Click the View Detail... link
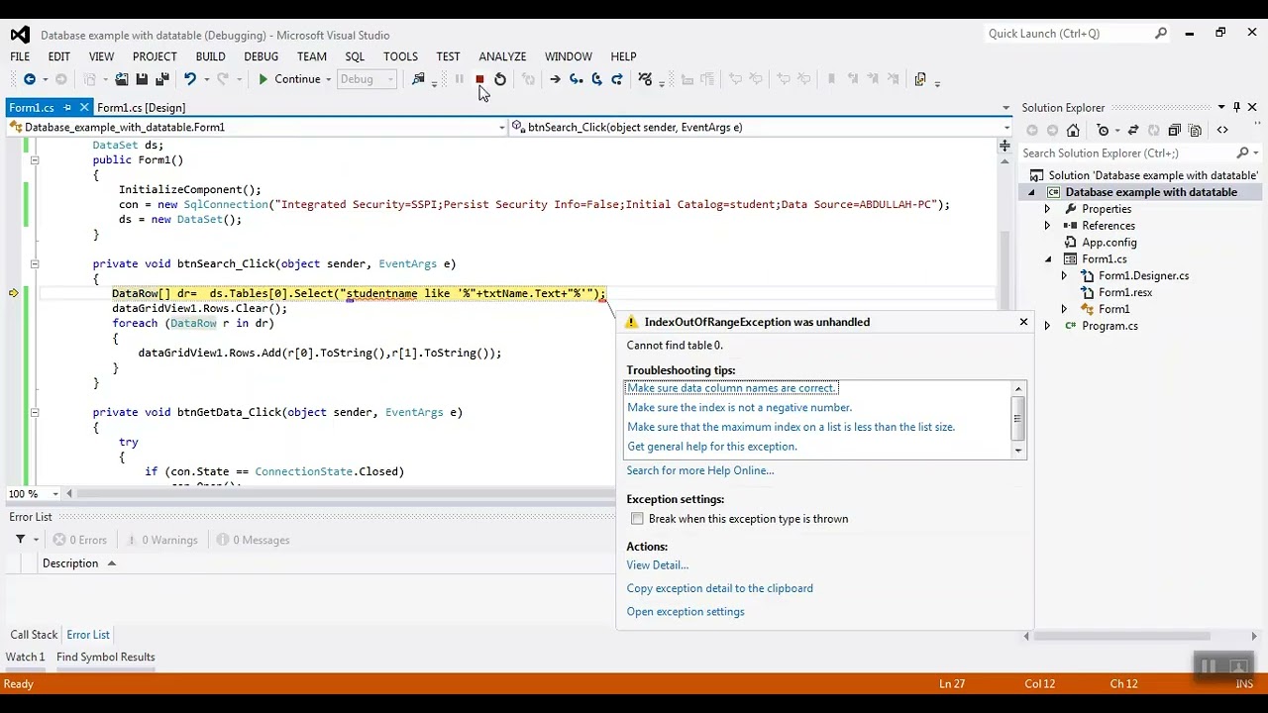 [657, 565]
